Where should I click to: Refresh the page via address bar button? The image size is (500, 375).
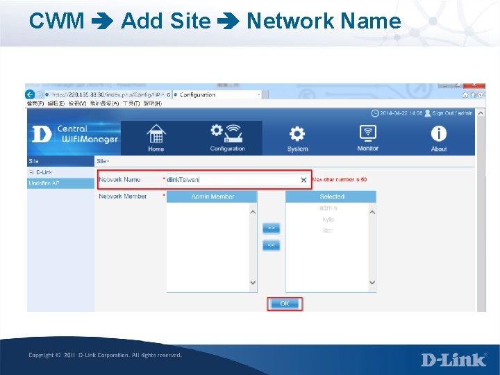pos(168,94)
